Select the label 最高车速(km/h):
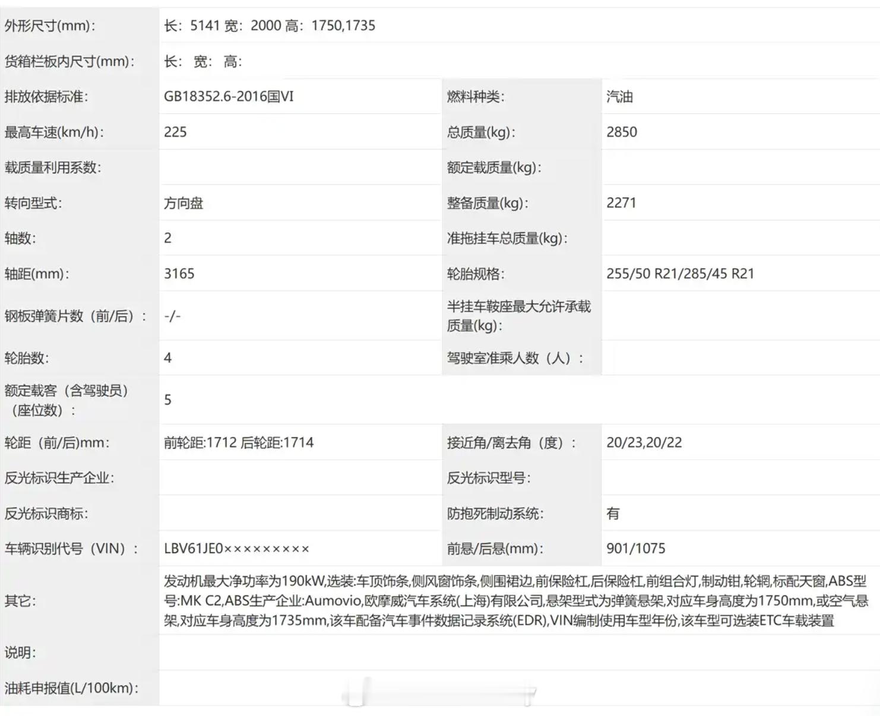 [x=54, y=132]
